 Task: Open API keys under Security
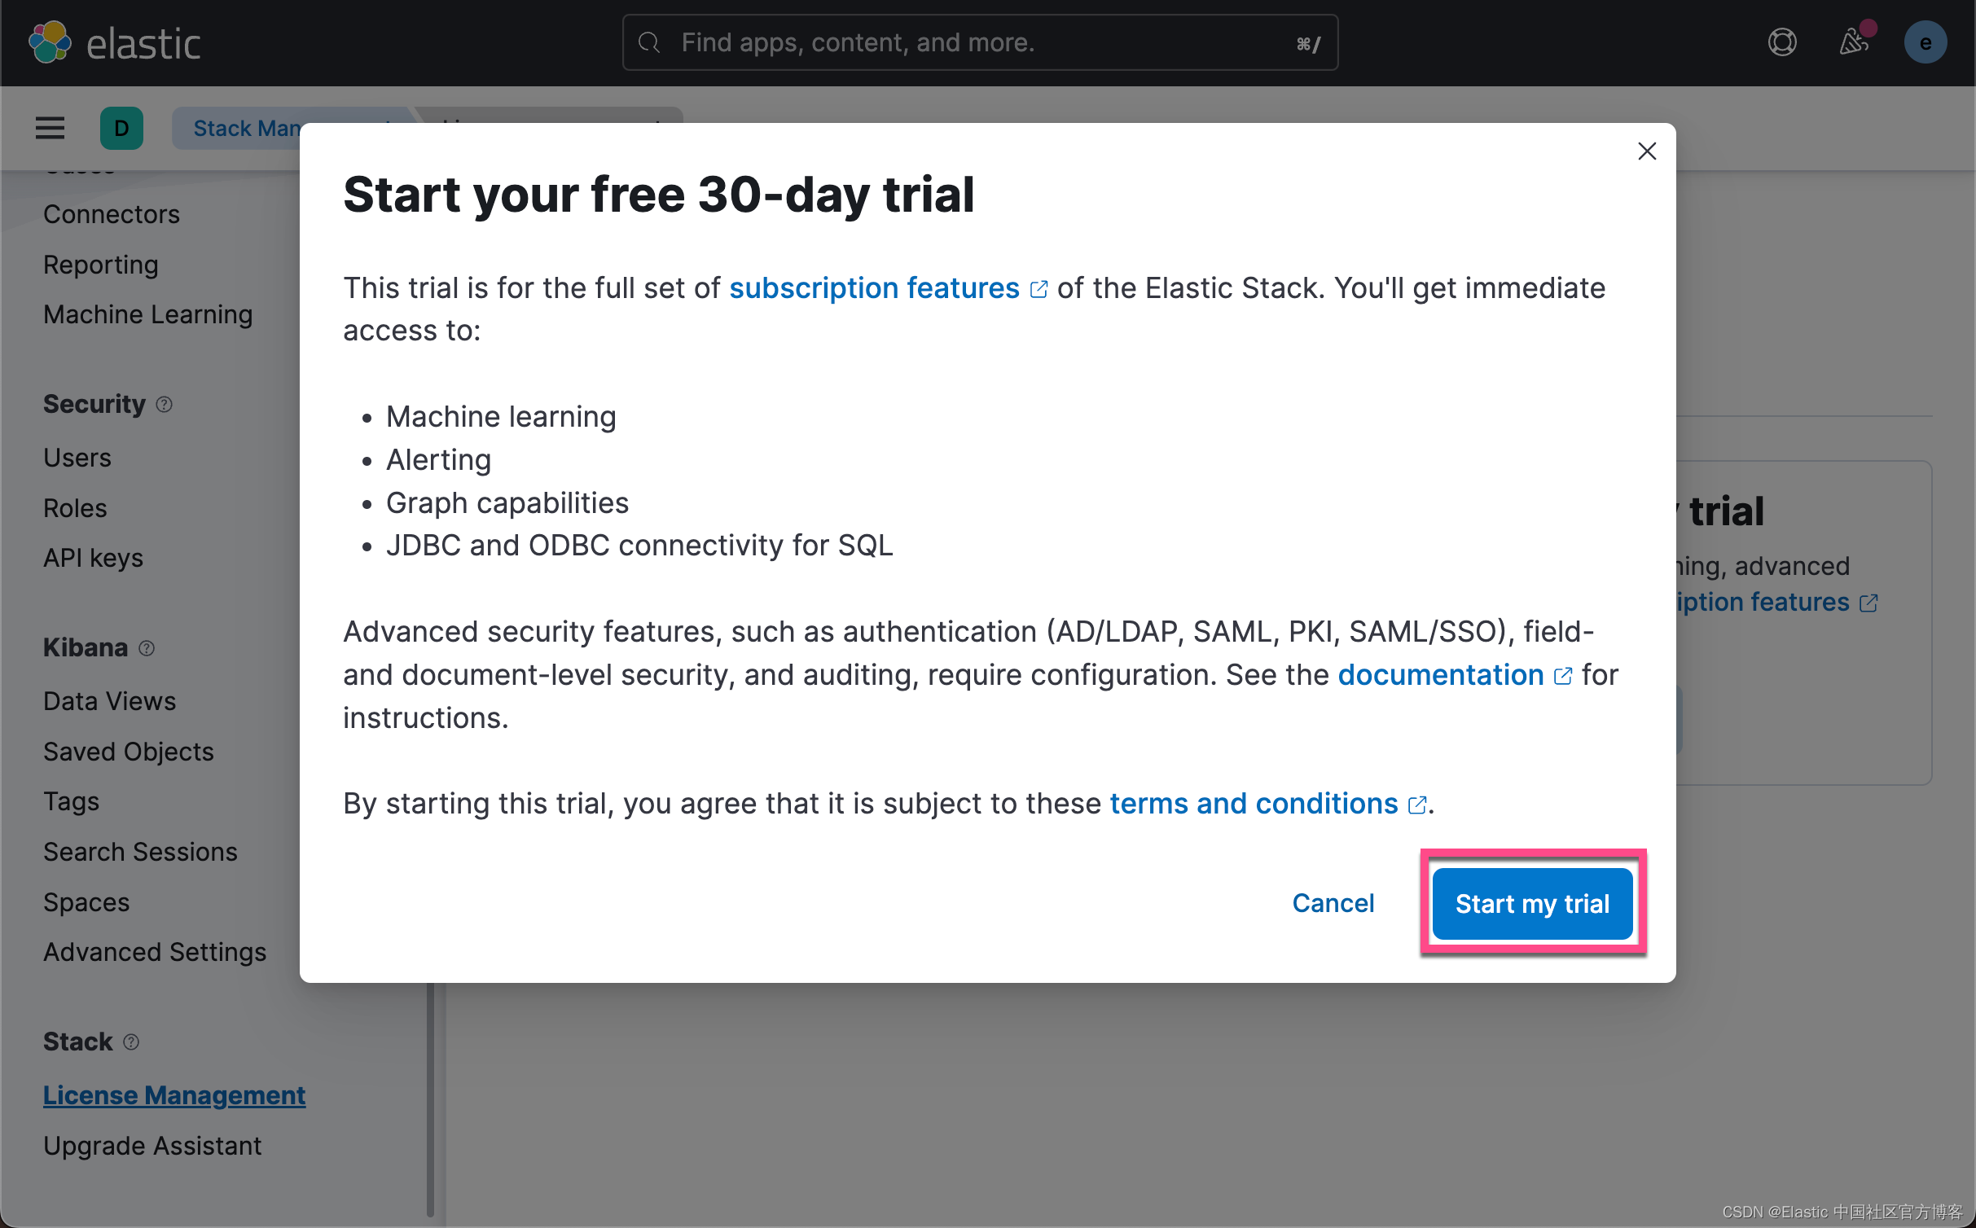tap(93, 558)
